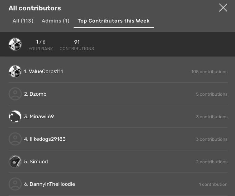Image resolution: width=235 pixels, height=196 pixels.
Task: Open Ilikedogs29183's profile name link
Action: (x=47, y=139)
